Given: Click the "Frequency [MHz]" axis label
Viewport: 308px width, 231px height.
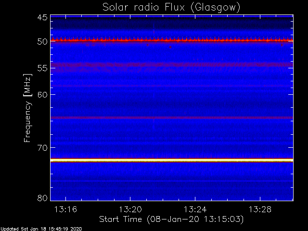Looking at the screenshot, I should pos(27,108).
